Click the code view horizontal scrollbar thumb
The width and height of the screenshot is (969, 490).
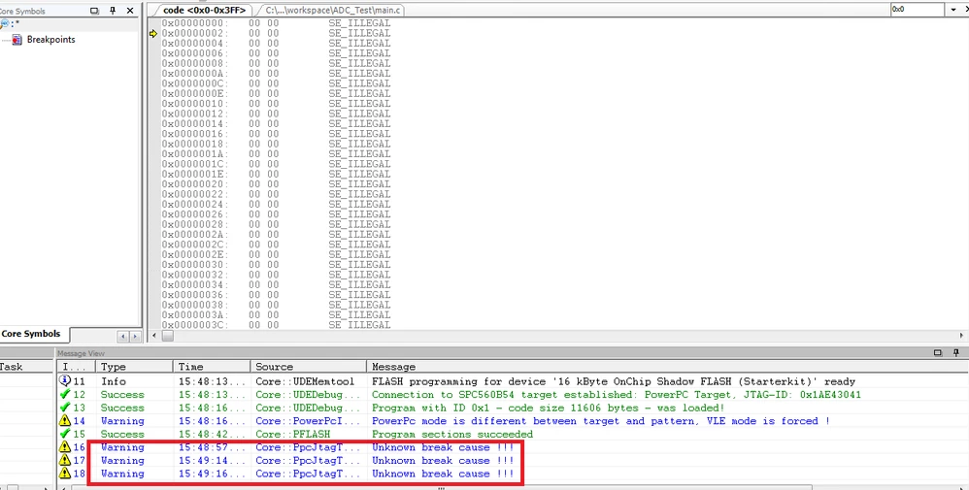point(167,336)
